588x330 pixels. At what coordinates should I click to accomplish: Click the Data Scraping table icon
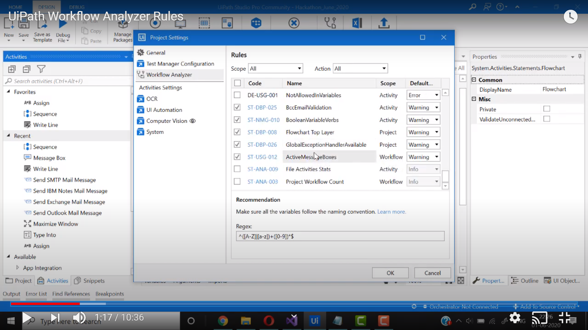[x=204, y=23]
